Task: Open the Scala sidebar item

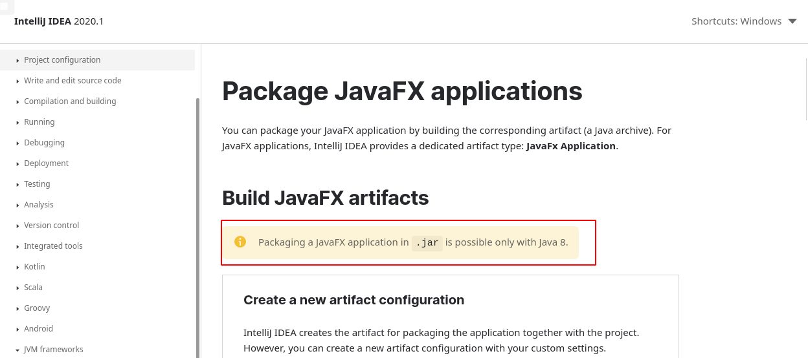Action: pos(33,288)
